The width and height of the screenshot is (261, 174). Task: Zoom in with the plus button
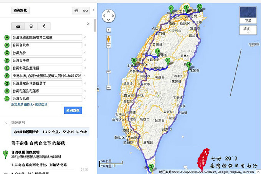[x=109, y=46]
